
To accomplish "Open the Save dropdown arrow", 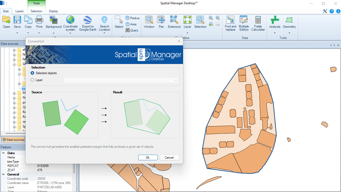I will pos(17,33).
